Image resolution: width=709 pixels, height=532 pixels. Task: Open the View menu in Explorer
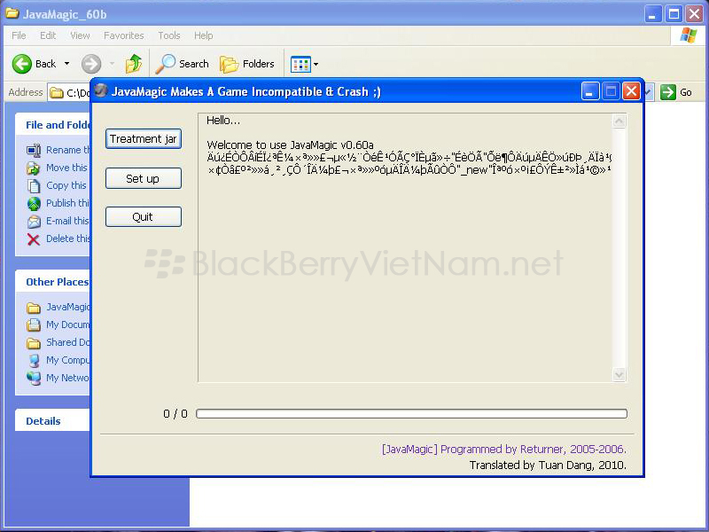(80, 35)
